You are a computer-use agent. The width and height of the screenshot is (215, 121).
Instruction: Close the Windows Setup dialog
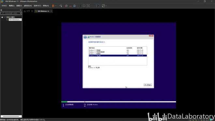click(x=151, y=36)
